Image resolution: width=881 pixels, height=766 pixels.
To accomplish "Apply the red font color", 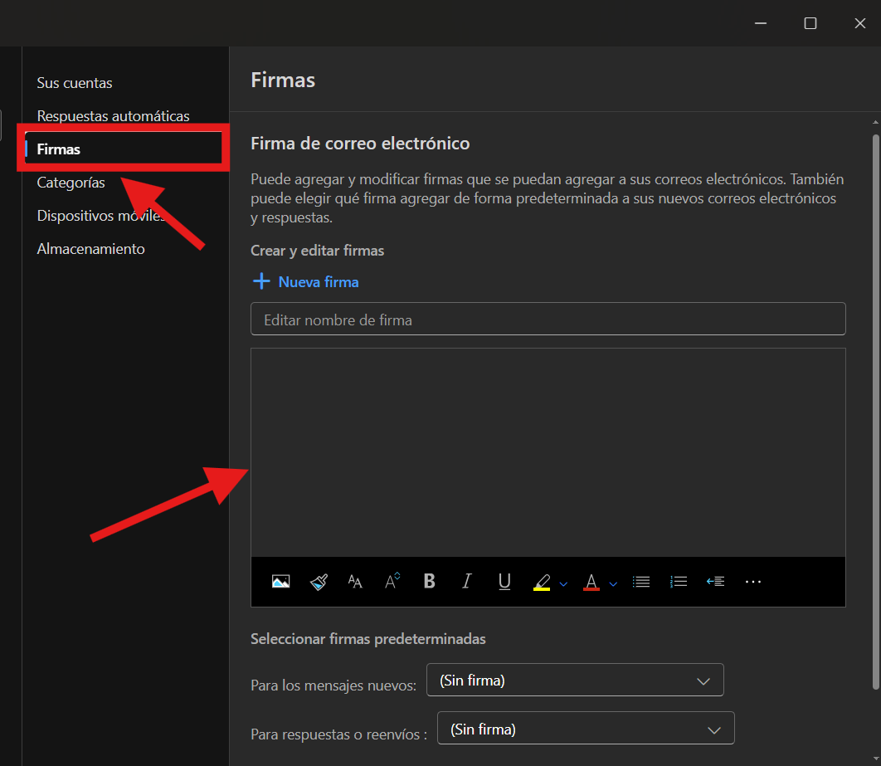I will click(x=591, y=582).
